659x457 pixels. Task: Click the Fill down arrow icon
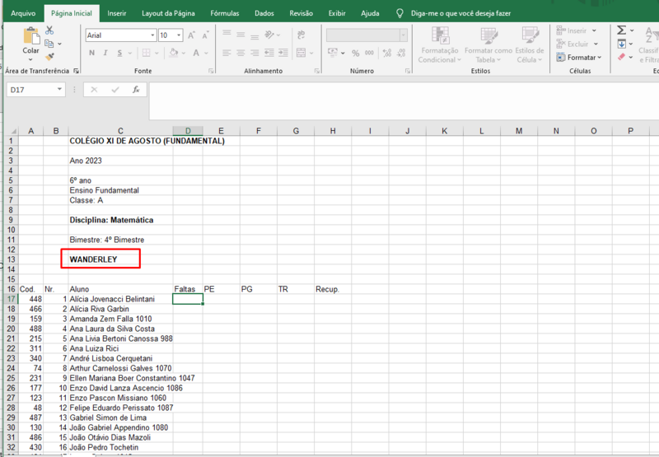tap(622, 44)
